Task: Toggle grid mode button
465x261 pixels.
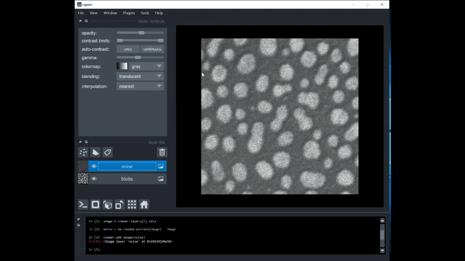Action: (132, 204)
